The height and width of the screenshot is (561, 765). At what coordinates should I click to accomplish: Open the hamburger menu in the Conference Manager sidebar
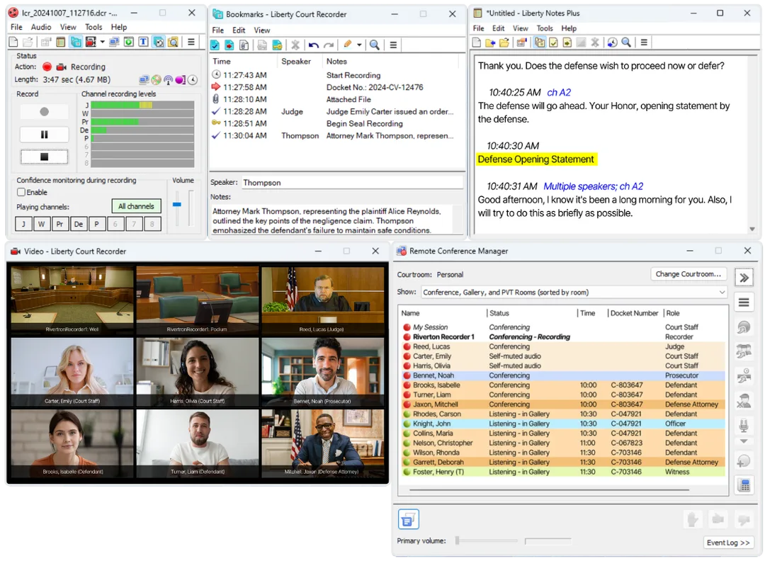(x=744, y=302)
